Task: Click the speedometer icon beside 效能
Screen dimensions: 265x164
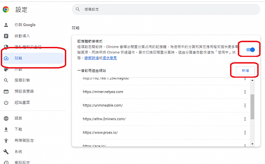Action: click(6, 58)
